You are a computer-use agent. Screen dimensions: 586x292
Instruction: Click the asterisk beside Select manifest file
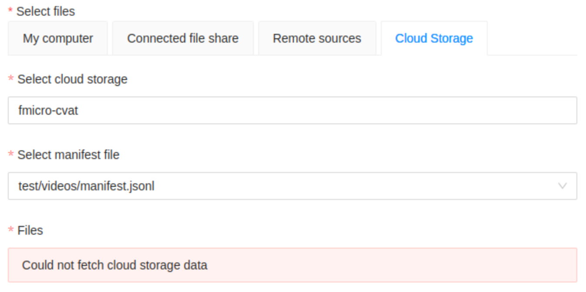pyautogui.click(x=10, y=153)
